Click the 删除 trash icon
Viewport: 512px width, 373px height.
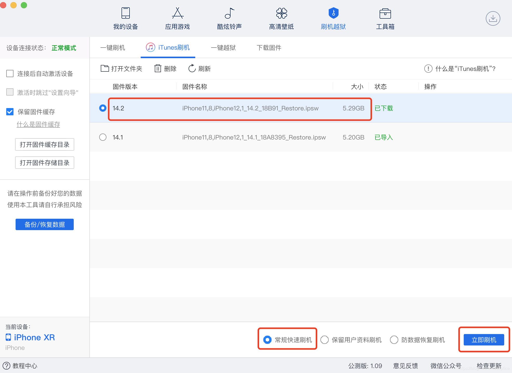(158, 69)
